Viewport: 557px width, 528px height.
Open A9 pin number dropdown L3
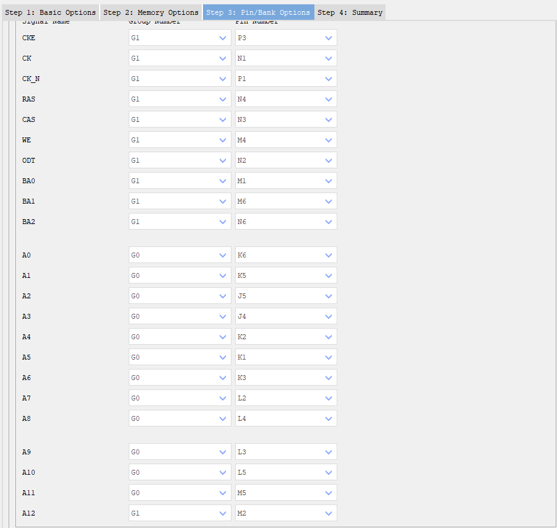point(286,452)
